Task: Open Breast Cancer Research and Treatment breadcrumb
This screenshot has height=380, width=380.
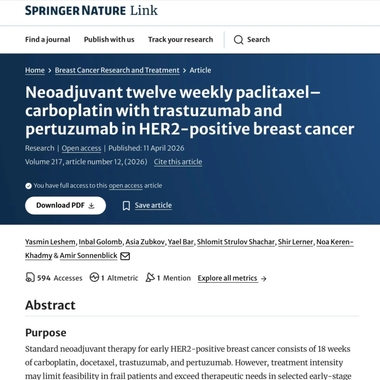Action: [x=117, y=70]
